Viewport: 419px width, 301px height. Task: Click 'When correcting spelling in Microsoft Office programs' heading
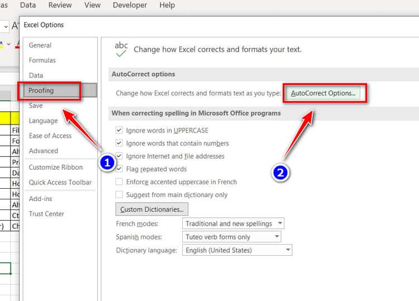[x=196, y=113]
